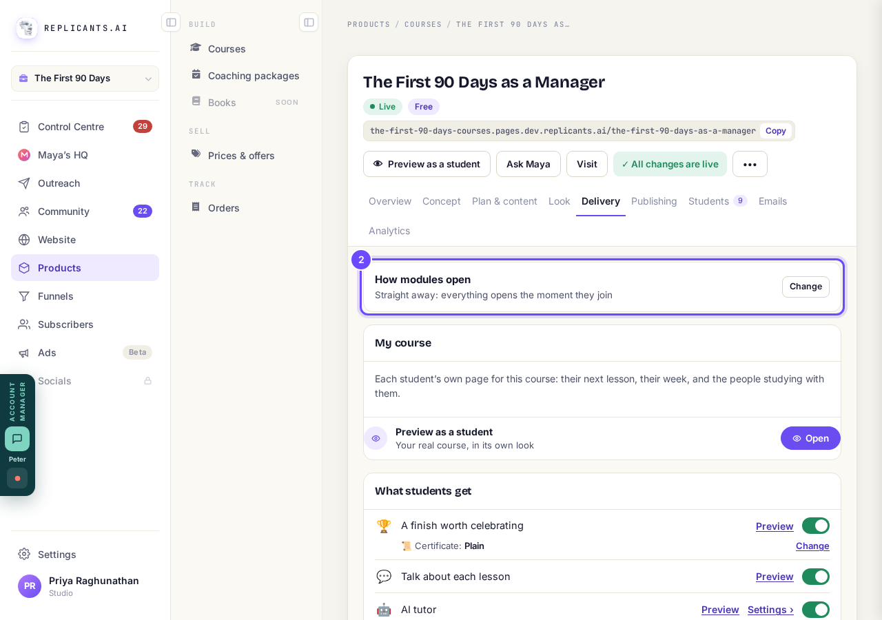Viewport: 882px width, 620px height.
Task: Open Maya's HQ avatar icon
Action: click(24, 155)
